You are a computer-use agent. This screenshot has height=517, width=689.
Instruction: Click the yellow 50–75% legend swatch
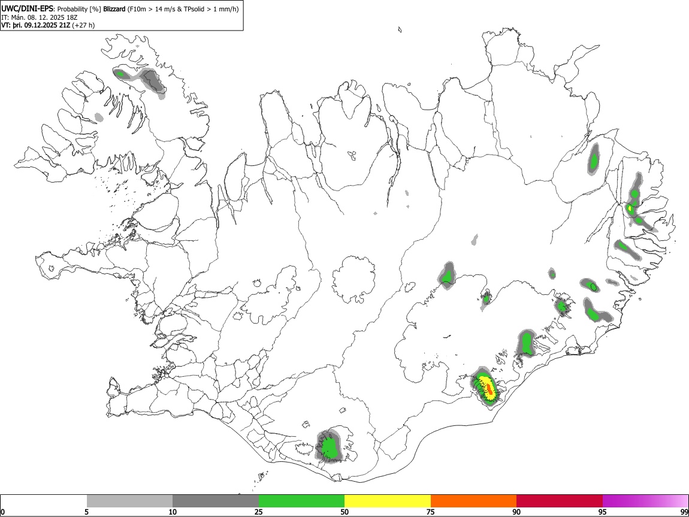point(388,501)
